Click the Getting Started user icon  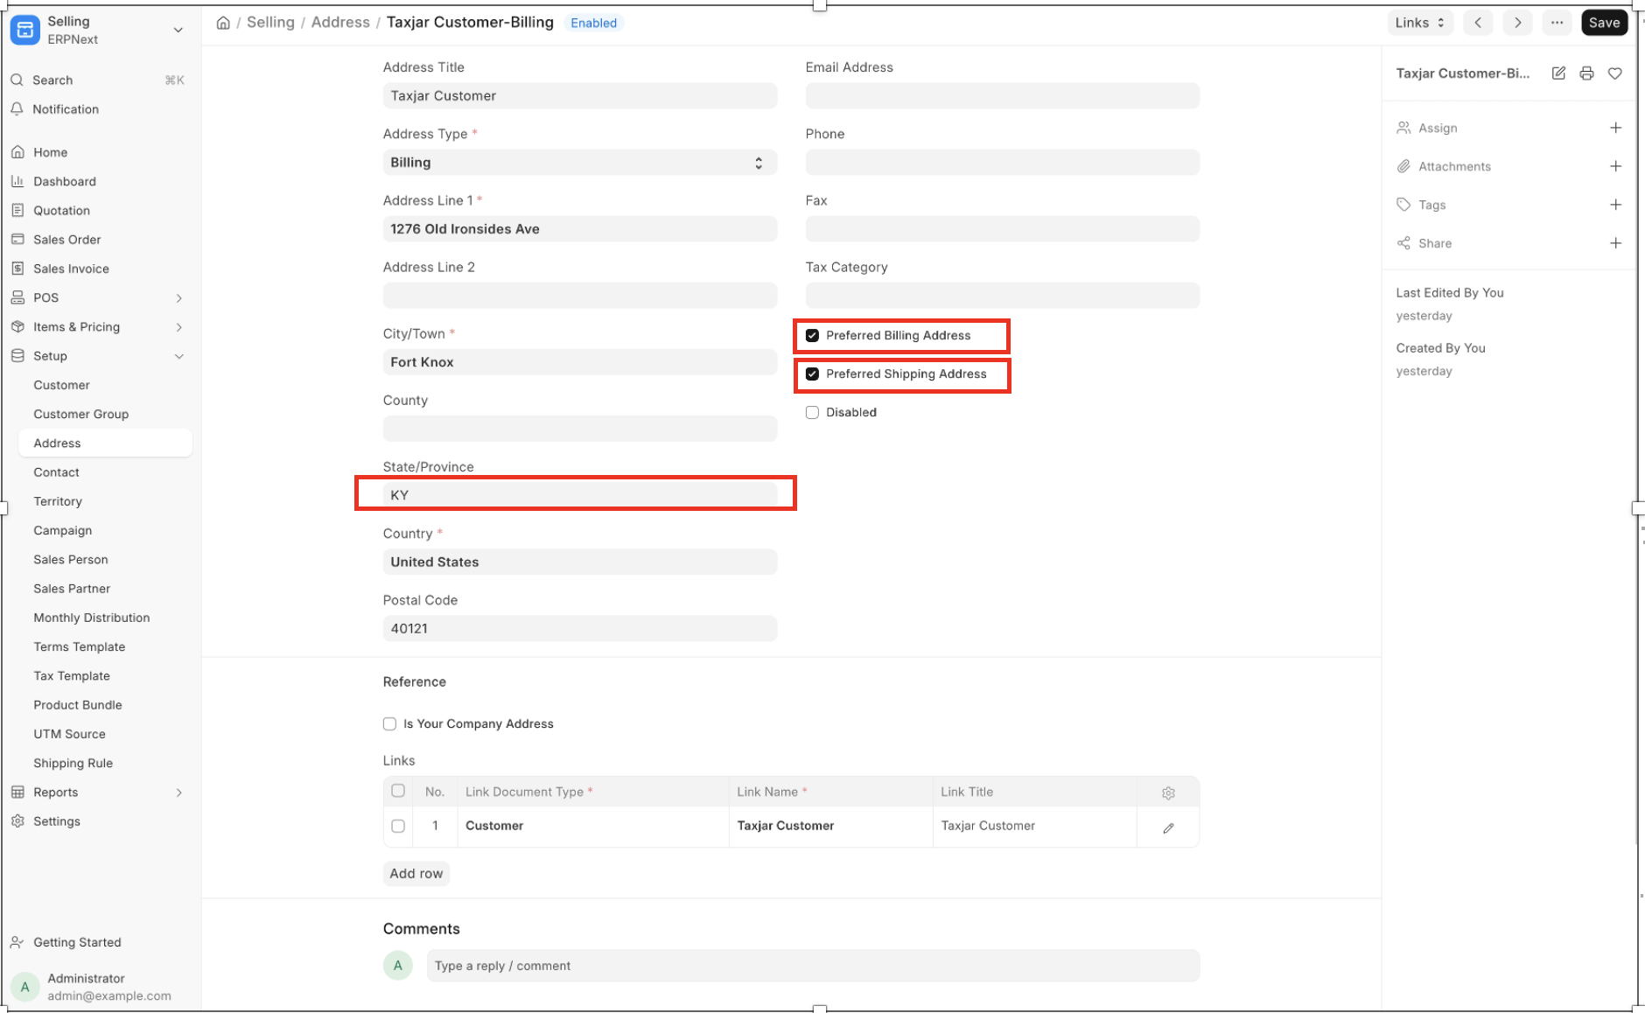(17, 942)
